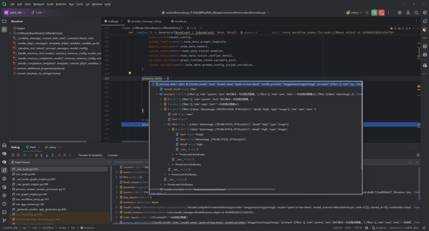Open the celery run configuration dropdown
Viewport: 429px width, 231px height.
(x=354, y=13)
